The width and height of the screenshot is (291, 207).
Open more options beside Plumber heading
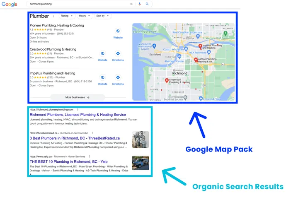[x=53, y=16]
